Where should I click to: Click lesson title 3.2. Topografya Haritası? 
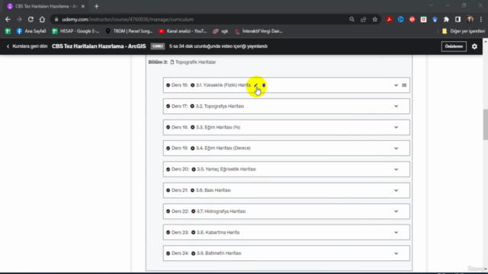point(220,107)
